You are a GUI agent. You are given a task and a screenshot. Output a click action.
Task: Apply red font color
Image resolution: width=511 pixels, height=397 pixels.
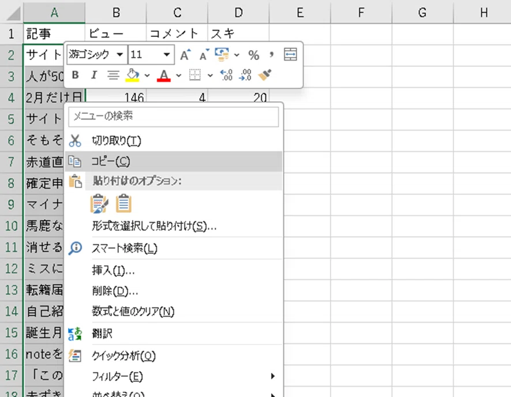tap(164, 75)
